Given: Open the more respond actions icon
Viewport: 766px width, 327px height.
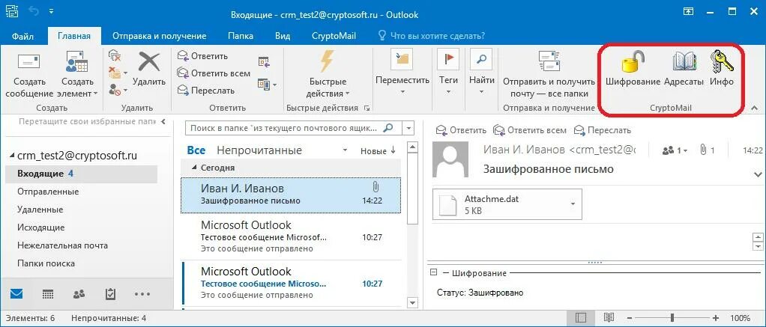Looking at the screenshot, I should click(x=267, y=85).
